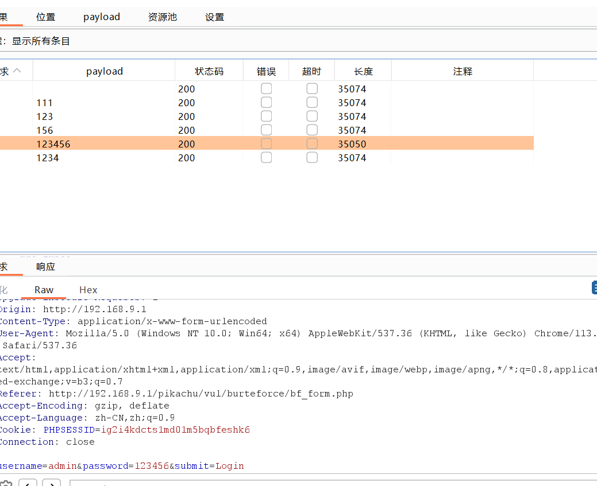The height and width of the screenshot is (486, 597).
Task: Check timeout box for payload 156
Action: pyautogui.click(x=312, y=130)
